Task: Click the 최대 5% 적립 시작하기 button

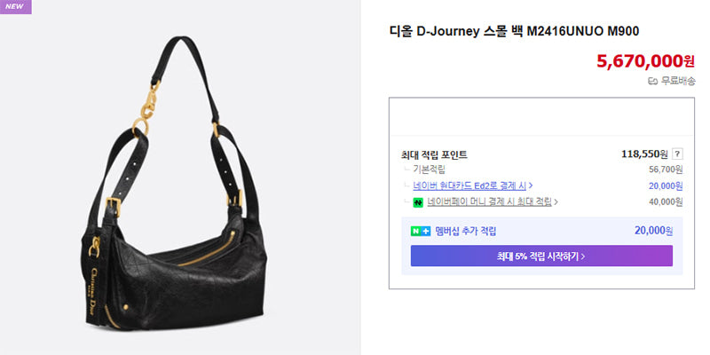Action: [541, 256]
